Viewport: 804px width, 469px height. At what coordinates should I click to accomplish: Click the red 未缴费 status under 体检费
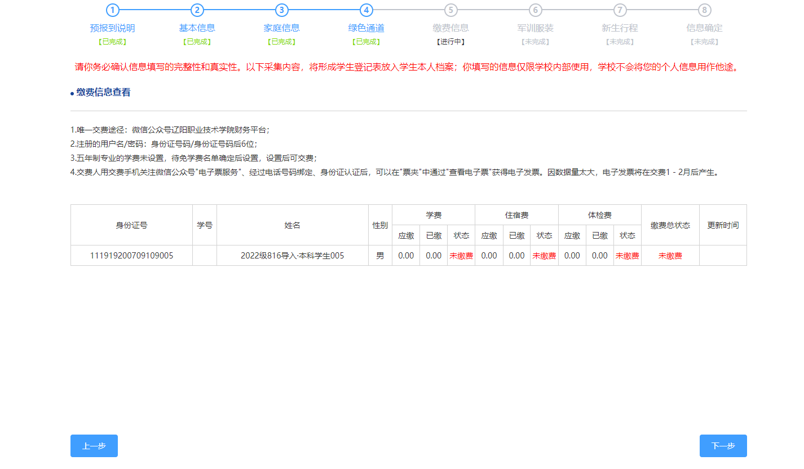tap(627, 255)
